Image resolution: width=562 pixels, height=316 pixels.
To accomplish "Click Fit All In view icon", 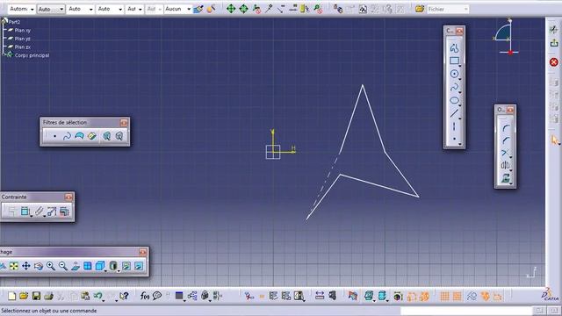I will click(x=14, y=266).
